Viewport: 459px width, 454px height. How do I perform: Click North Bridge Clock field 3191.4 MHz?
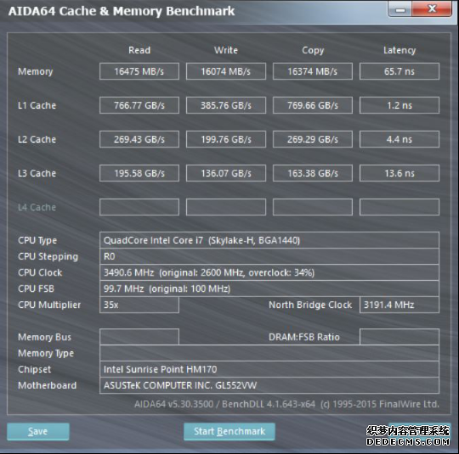click(x=399, y=305)
